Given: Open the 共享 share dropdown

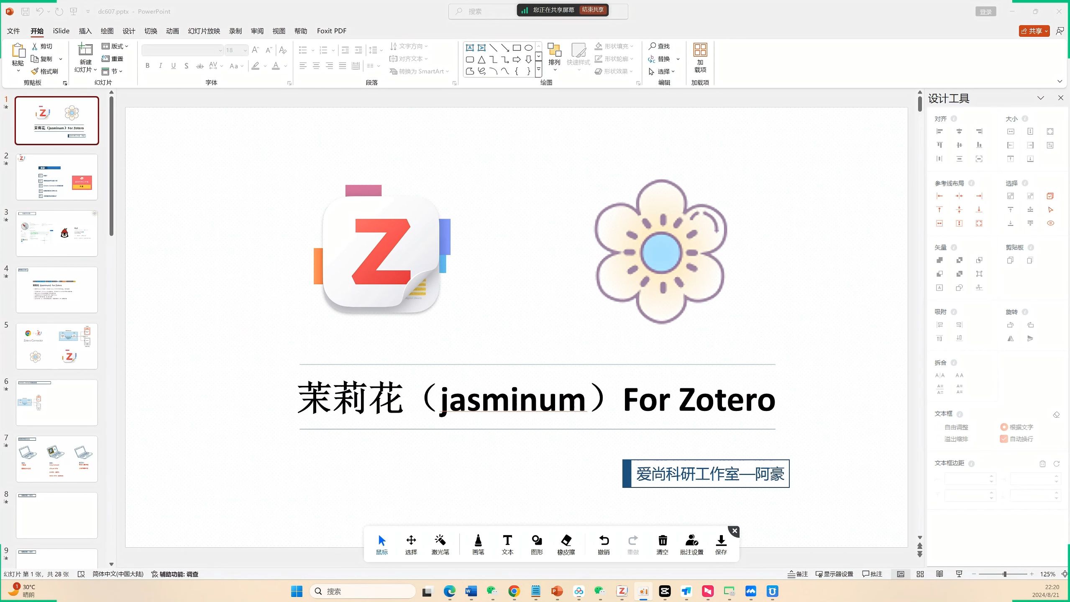Looking at the screenshot, I should [1034, 31].
